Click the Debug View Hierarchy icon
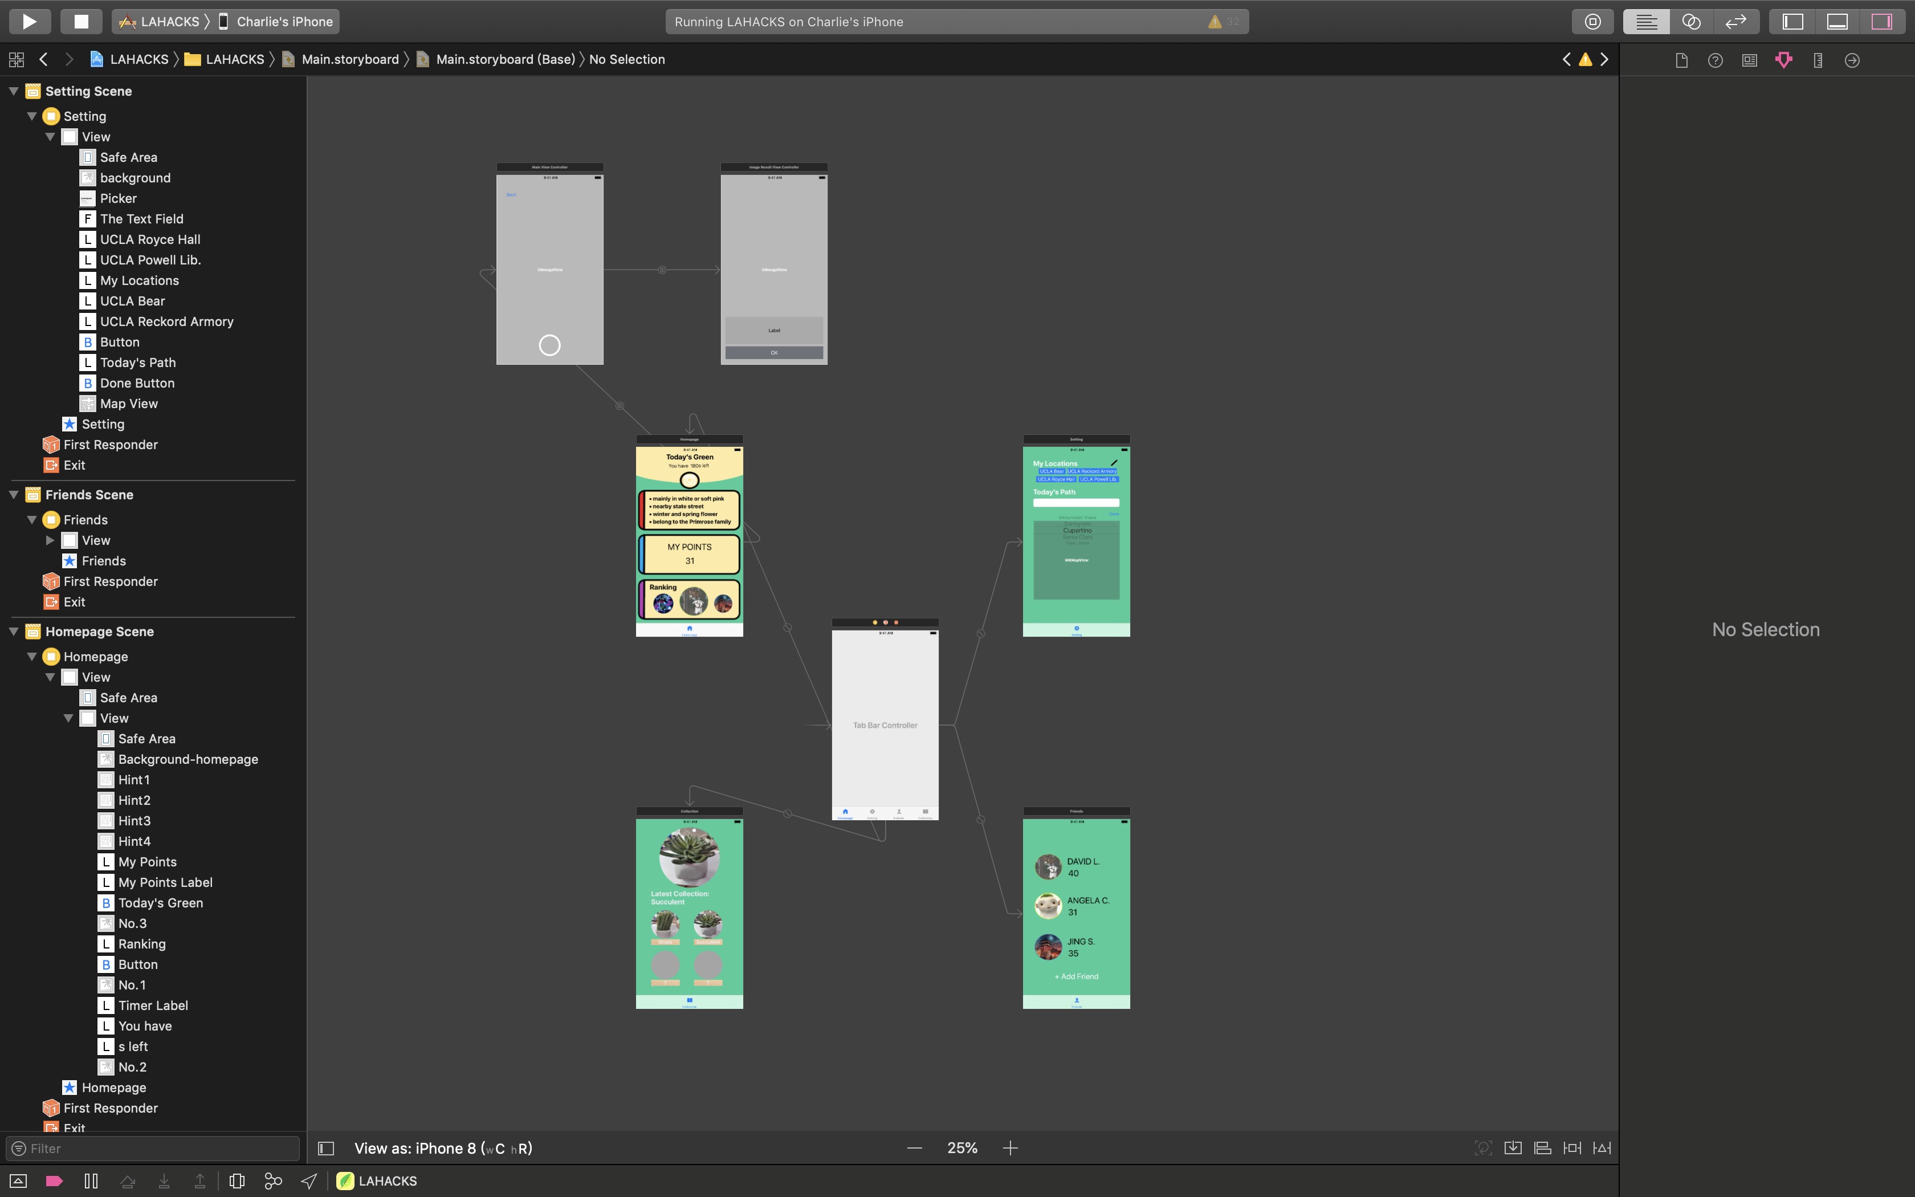This screenshot has width=1915, height=1197. [237, 1181]
